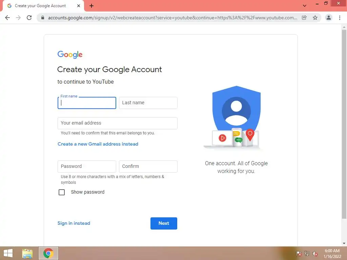The image size is (347, 260).
Task: Minimize the Chrome window
Action: [317, 4]
